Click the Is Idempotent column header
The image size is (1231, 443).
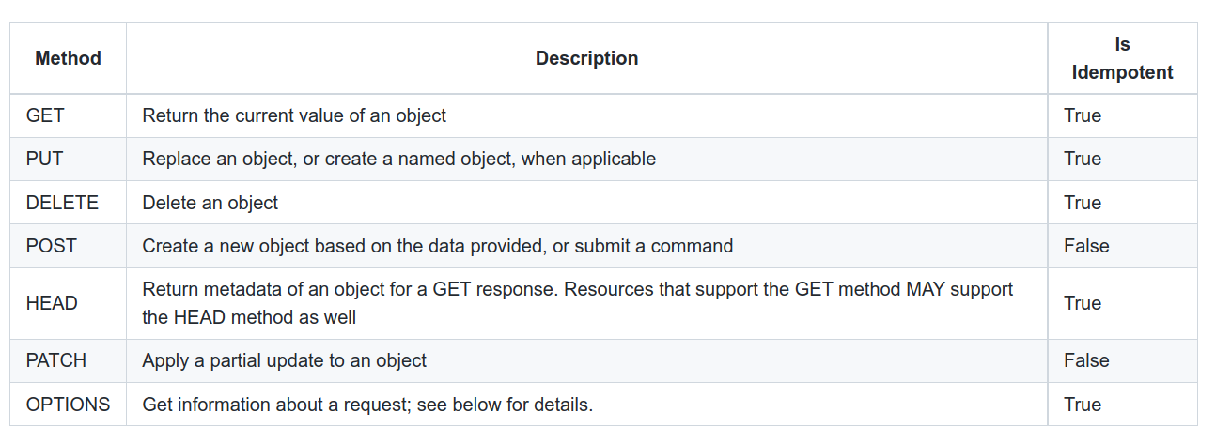click(x=1122, y=58)
